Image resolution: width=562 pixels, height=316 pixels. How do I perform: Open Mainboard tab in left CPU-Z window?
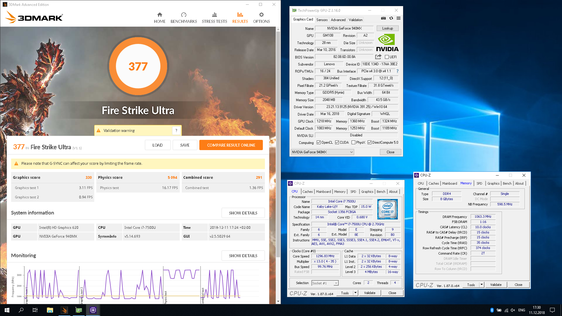(x=323, y=192)
